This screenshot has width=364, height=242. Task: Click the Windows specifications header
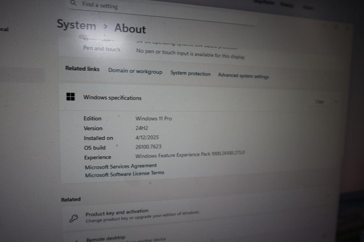(200, 99)
